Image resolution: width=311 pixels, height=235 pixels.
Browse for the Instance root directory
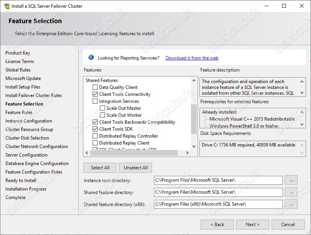(x=291, y=180)
